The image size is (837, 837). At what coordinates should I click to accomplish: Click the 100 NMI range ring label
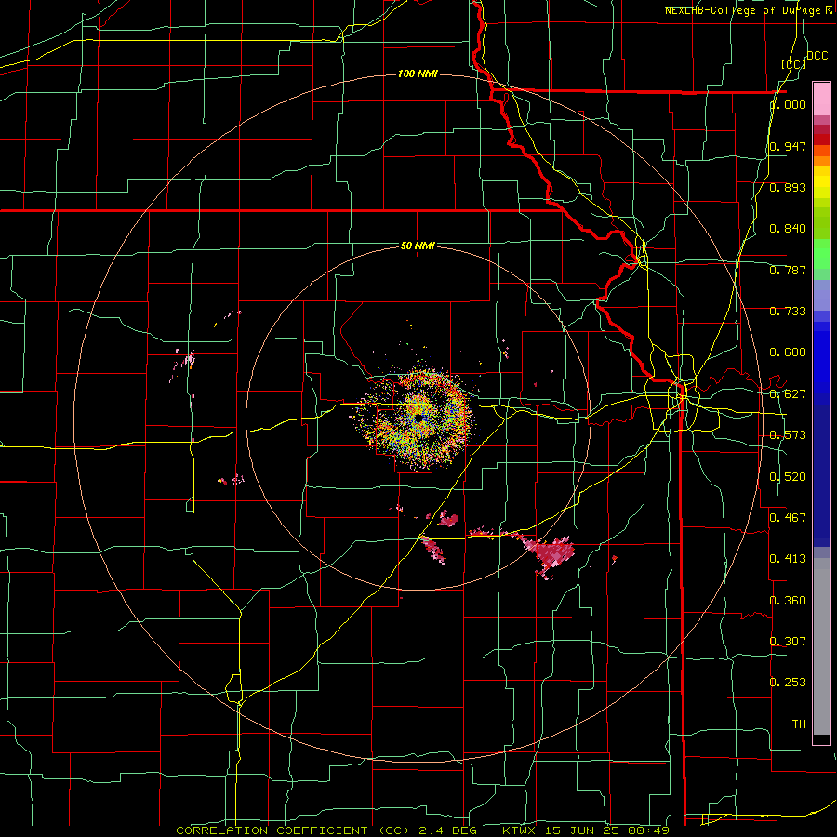(x=418, y=73)
